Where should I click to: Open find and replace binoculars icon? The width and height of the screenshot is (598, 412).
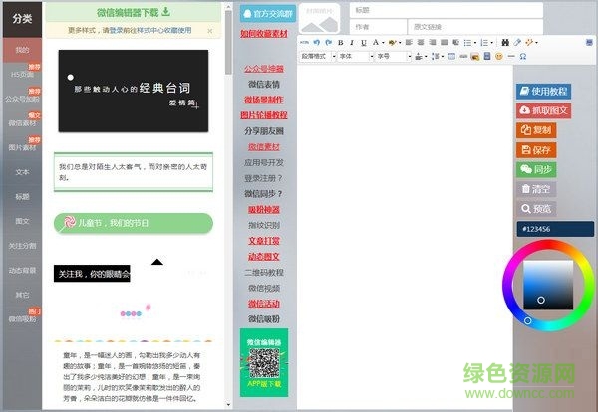(x=505, y=43)
